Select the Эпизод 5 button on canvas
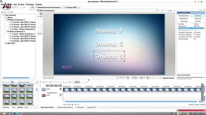Screen dimensions: 206x115 (x=109, y=44)
